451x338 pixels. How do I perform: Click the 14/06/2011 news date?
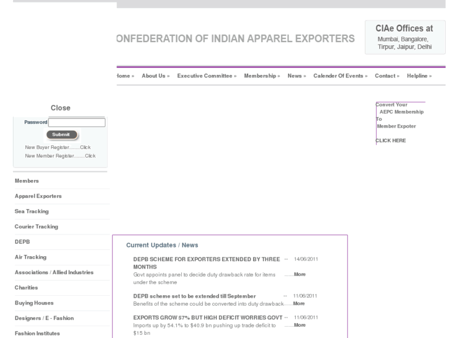[x=306, y=259]
